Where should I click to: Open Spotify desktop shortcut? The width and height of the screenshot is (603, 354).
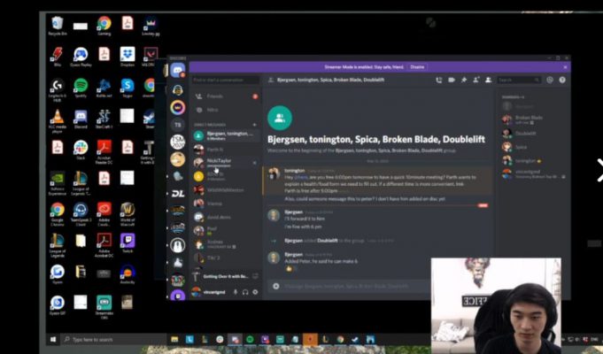click(x=81, y=88)
